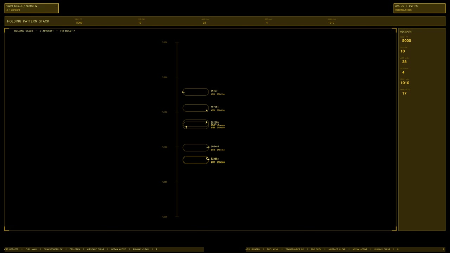Select the DL2266 callsign label
This screenshot has width=450, height=253.
[x=215, y=122]
